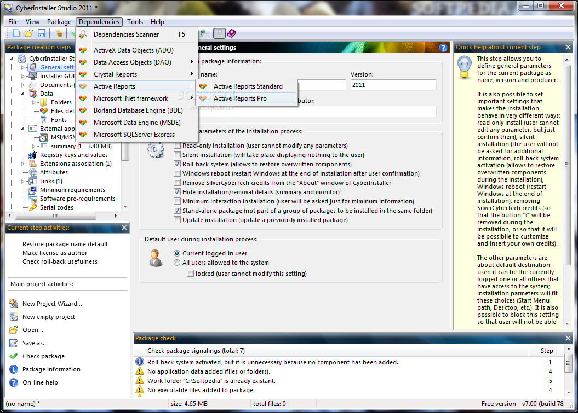Expand the Documents tree node
Screen dimensions: 578x413
[23, 85]
